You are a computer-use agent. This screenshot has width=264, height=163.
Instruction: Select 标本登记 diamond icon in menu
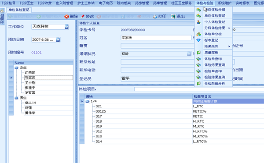(199, 40)
